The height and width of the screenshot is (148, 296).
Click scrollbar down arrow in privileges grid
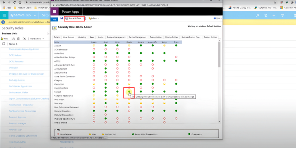pos(219,122)
